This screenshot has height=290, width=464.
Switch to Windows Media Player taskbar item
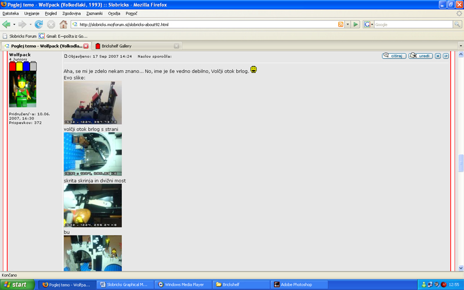click(x=183, y=285)
